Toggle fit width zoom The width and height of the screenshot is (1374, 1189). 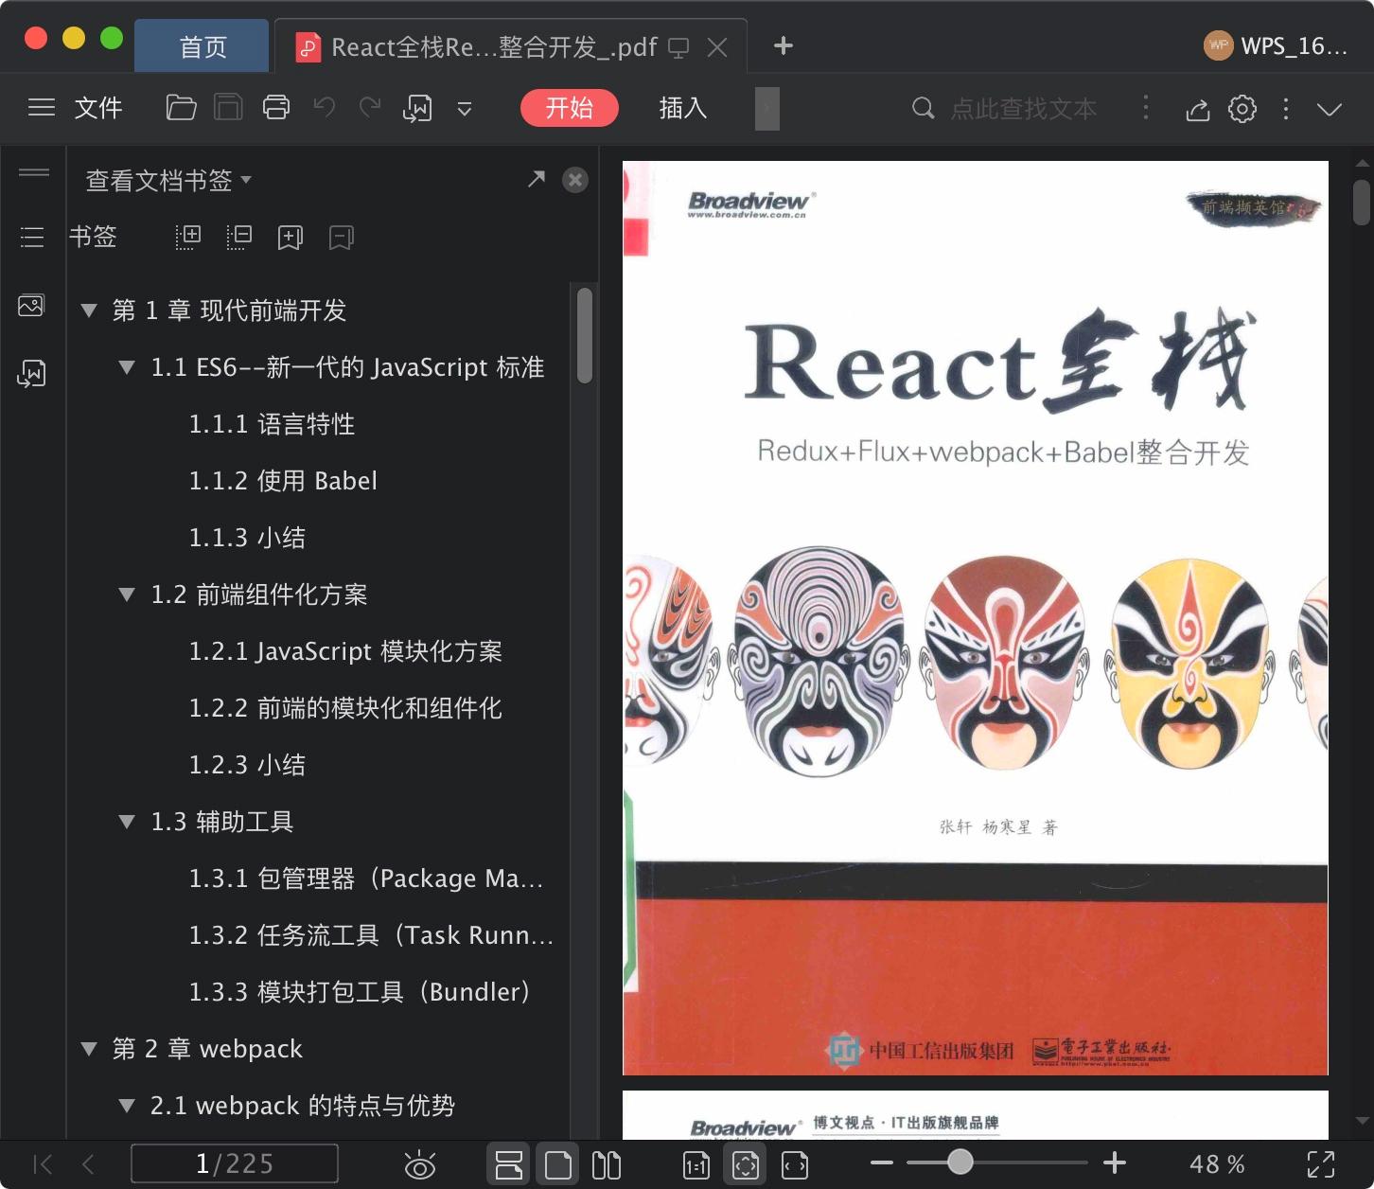795,1164
